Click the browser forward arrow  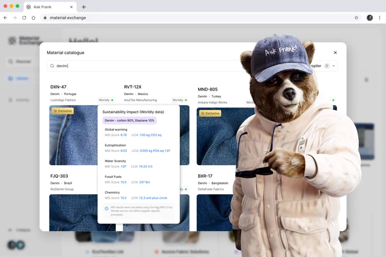[x=15, y=18]
